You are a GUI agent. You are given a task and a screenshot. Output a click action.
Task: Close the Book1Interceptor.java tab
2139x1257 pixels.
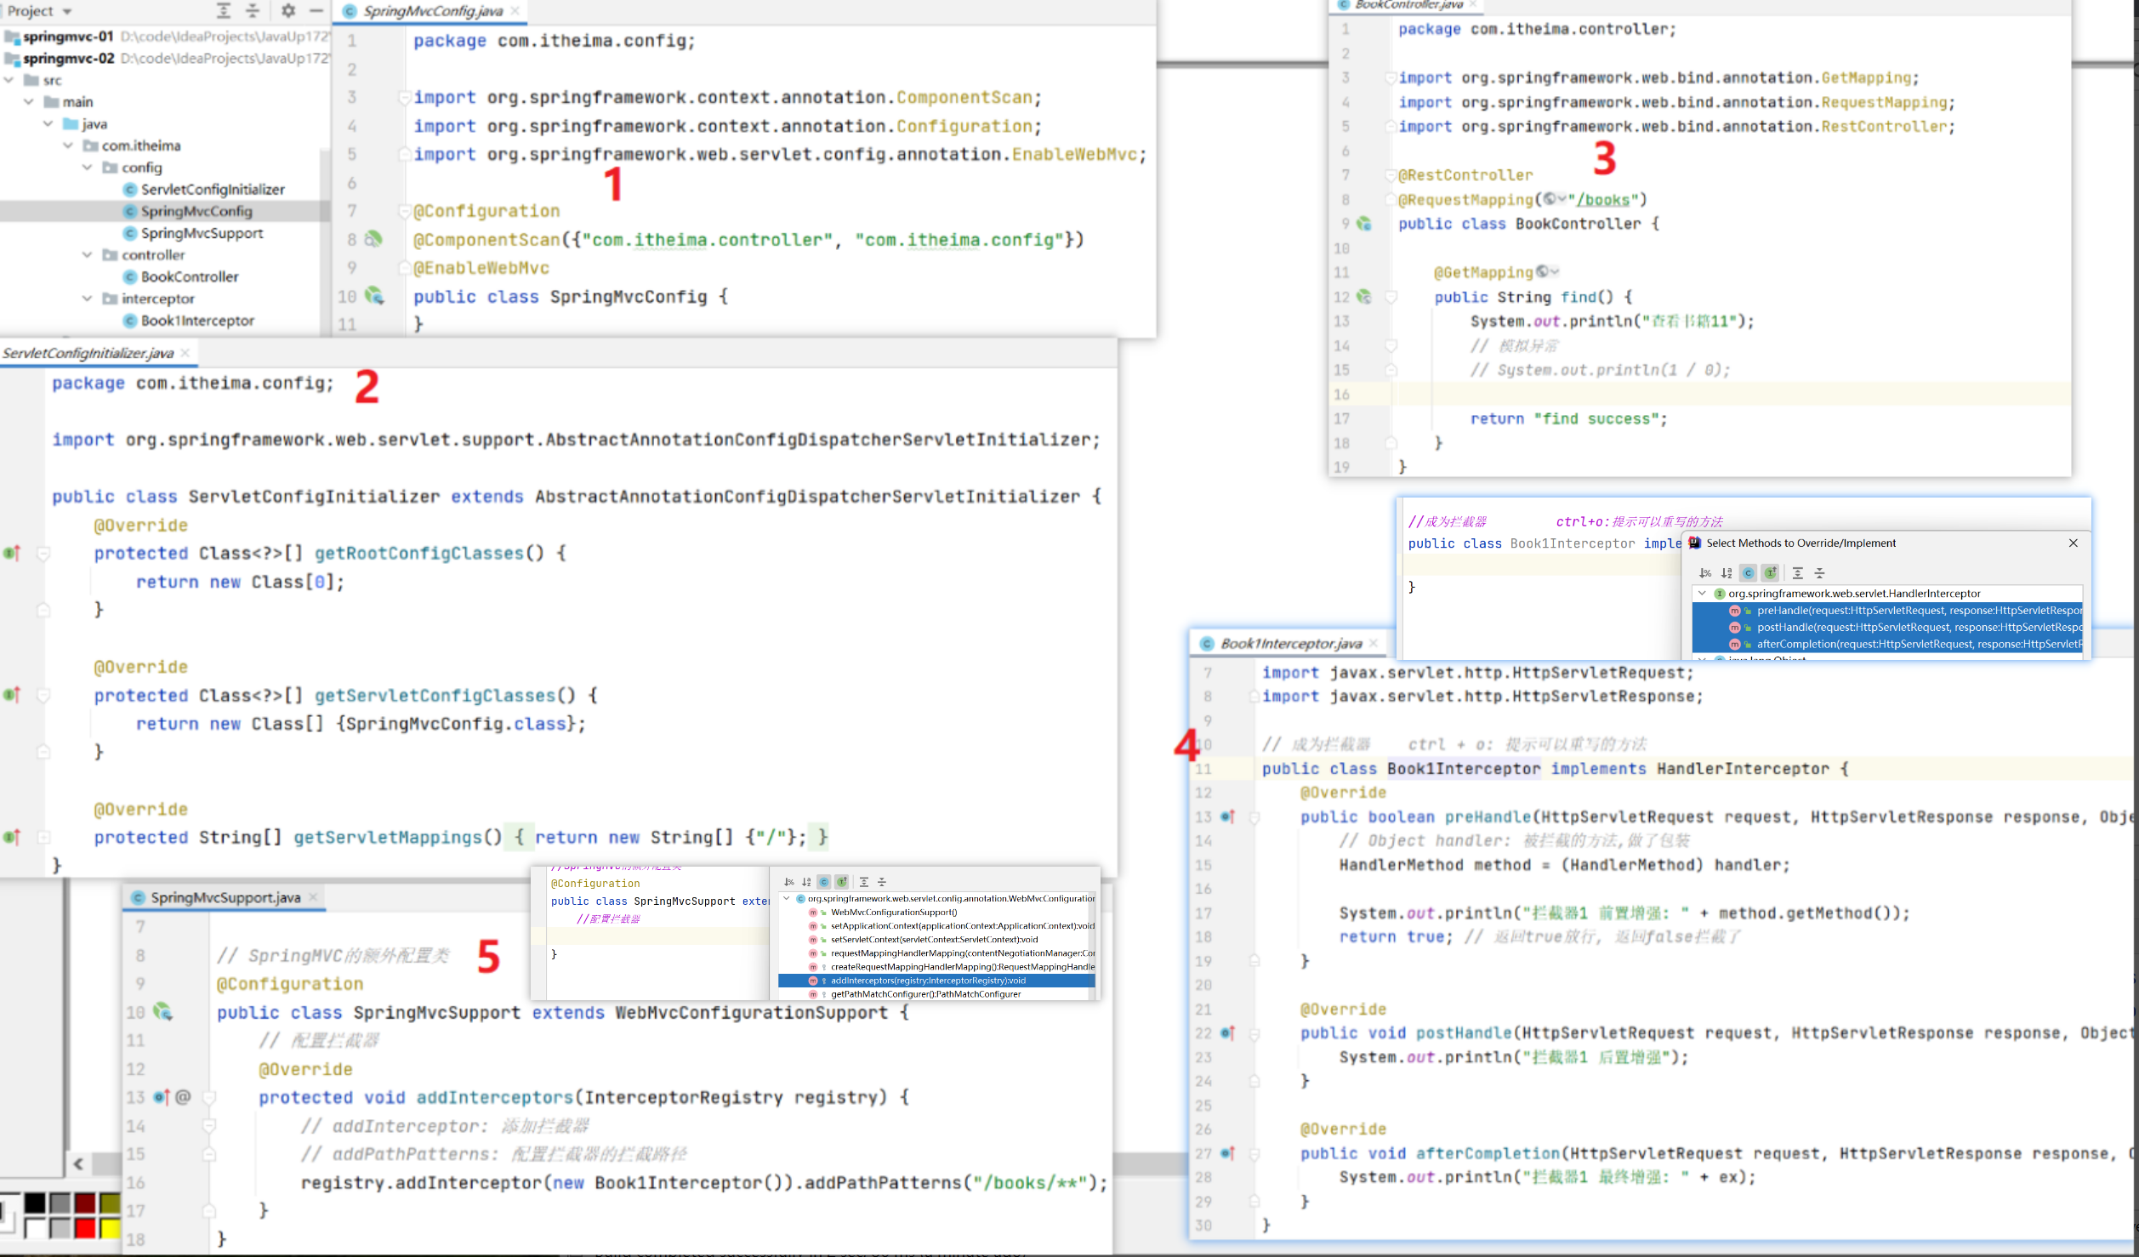(1373, 644)
